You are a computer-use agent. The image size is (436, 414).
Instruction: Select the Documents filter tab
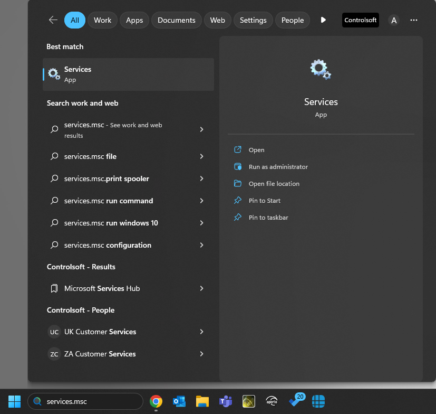pos(176,20)
